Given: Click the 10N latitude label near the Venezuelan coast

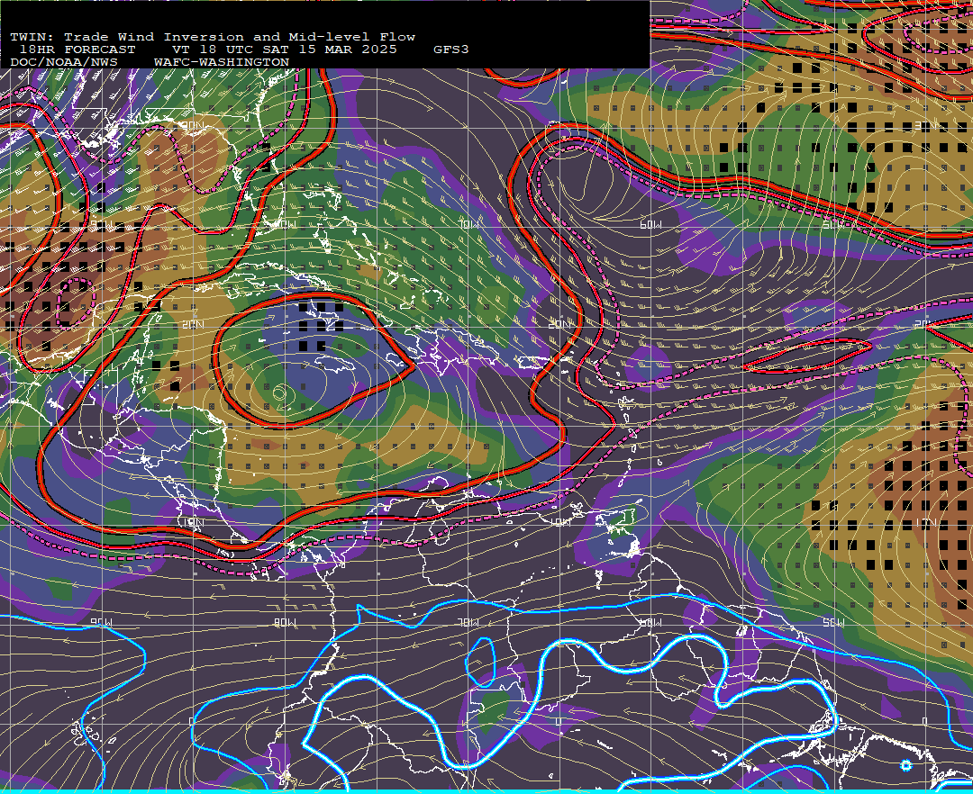Looking at the screenshot, I should tap(560, 522).
